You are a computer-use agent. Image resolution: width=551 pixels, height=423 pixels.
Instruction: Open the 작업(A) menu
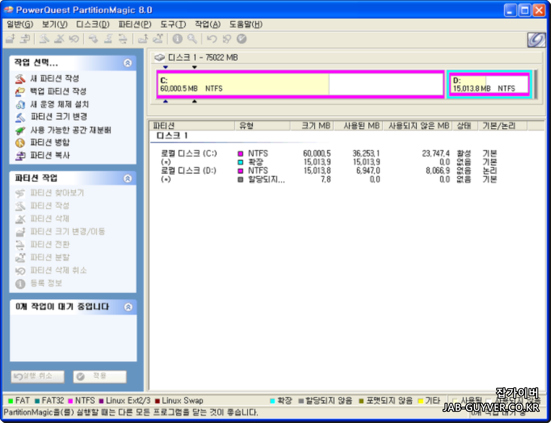click(208, 24)
